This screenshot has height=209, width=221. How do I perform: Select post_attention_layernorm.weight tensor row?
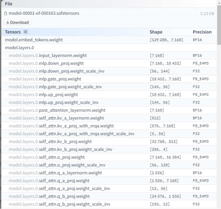pos(109,110)
